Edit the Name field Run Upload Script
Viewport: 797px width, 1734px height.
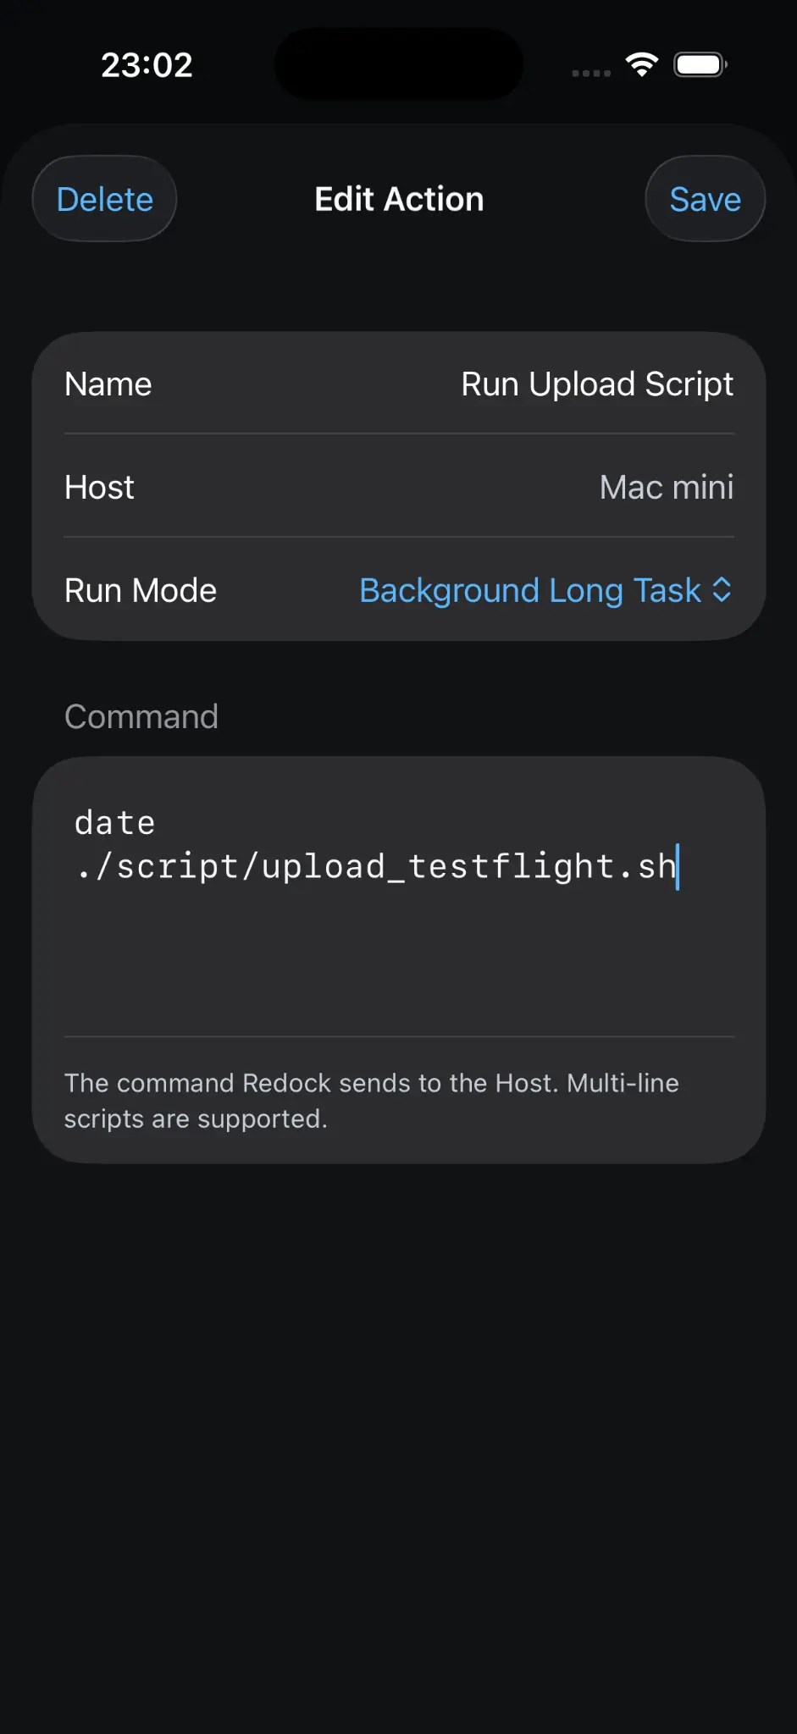(x=597, y=384)
